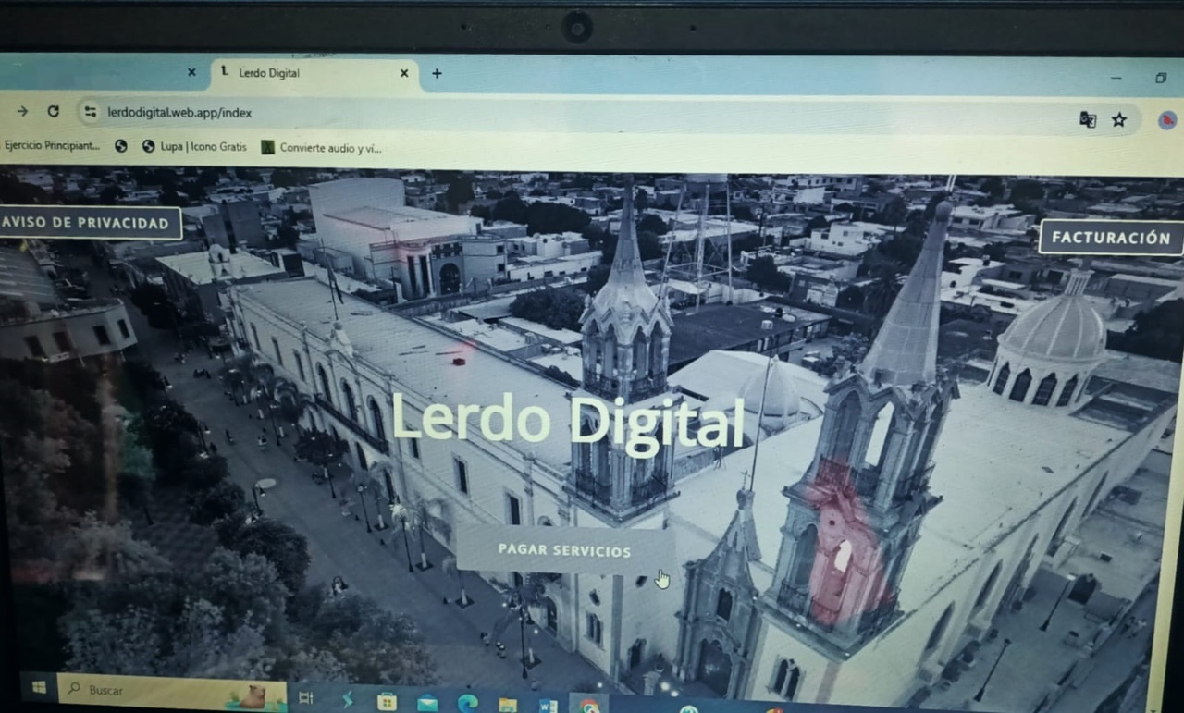Click the FACTURACIÓN button
Screen dimensions: 1184x713
(x=1111, y=238)
